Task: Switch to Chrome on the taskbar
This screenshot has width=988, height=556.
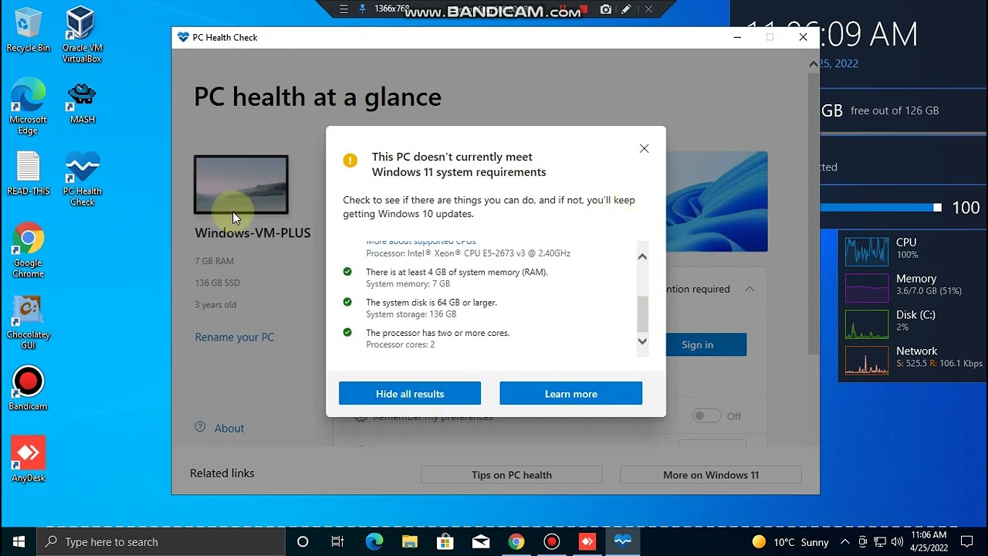Action: pyautogui.click(x=516, y=541)
